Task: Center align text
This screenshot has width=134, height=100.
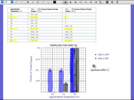Action: pos(70,2)
